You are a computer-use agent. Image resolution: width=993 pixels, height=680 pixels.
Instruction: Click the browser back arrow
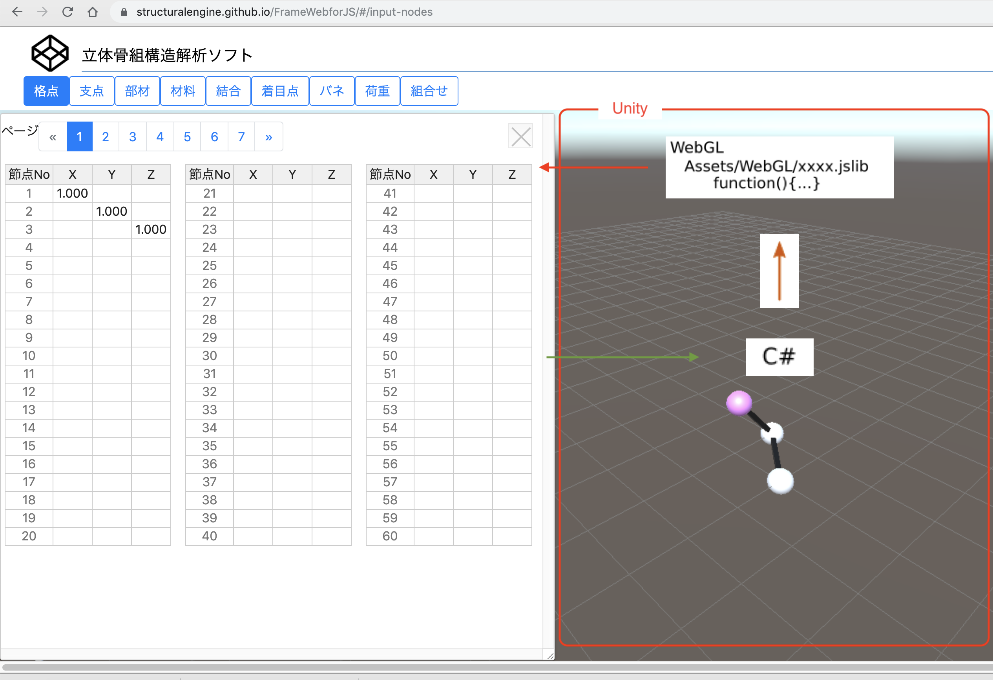click(17, 12)
